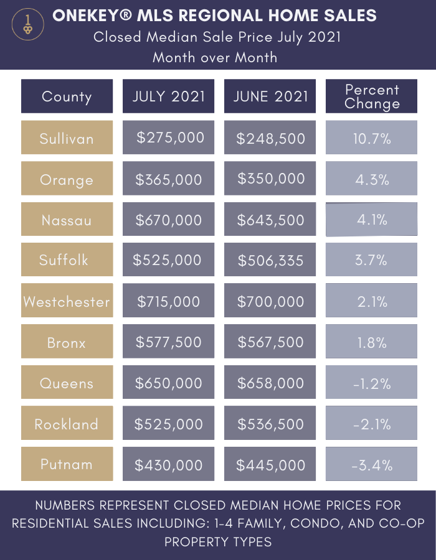
Task: Select the Rockland county label
Action: click(67, 424)
